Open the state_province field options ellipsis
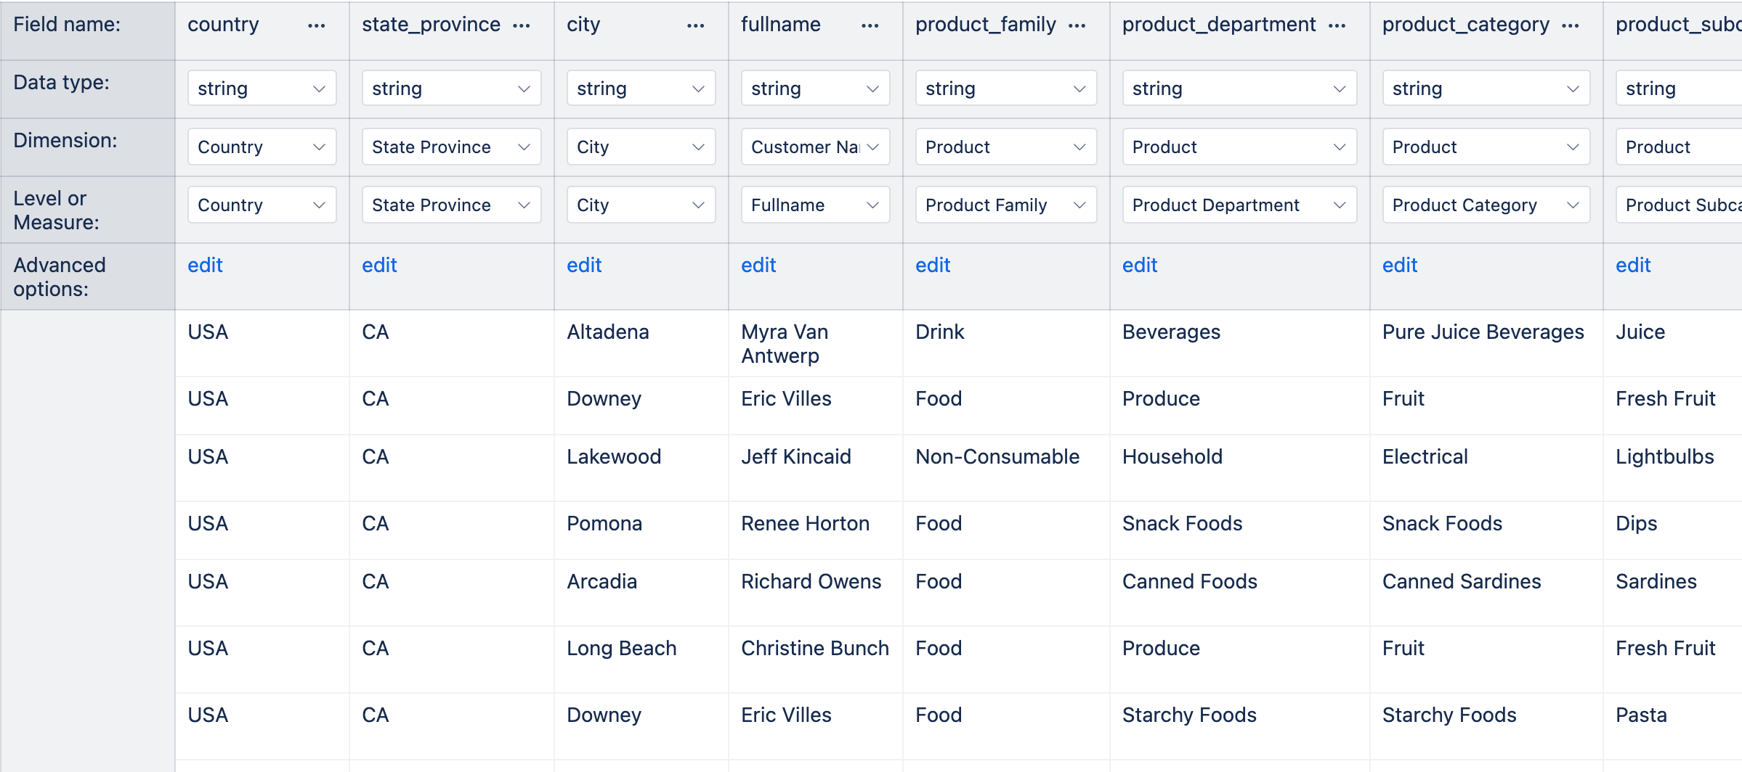1742x772 pixels. 521,25
